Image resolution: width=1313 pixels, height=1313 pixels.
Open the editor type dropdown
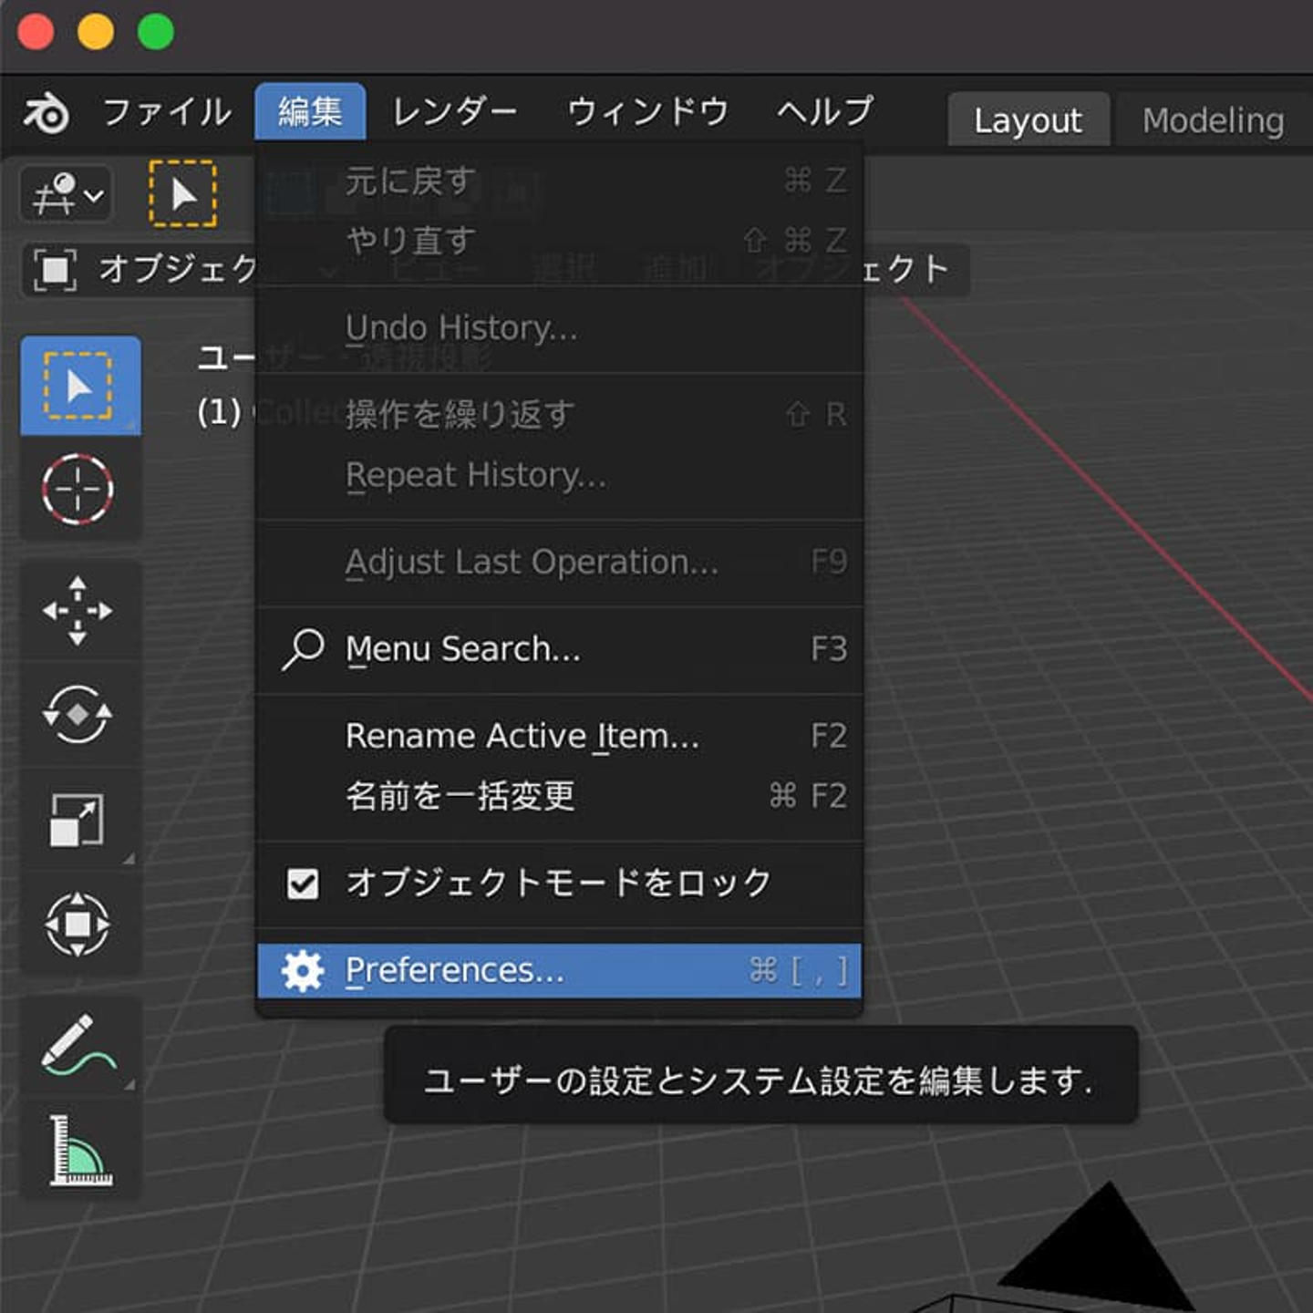[x=67, y=194]
